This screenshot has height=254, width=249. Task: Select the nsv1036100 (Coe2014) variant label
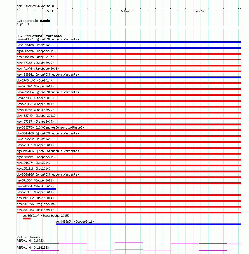34,45
